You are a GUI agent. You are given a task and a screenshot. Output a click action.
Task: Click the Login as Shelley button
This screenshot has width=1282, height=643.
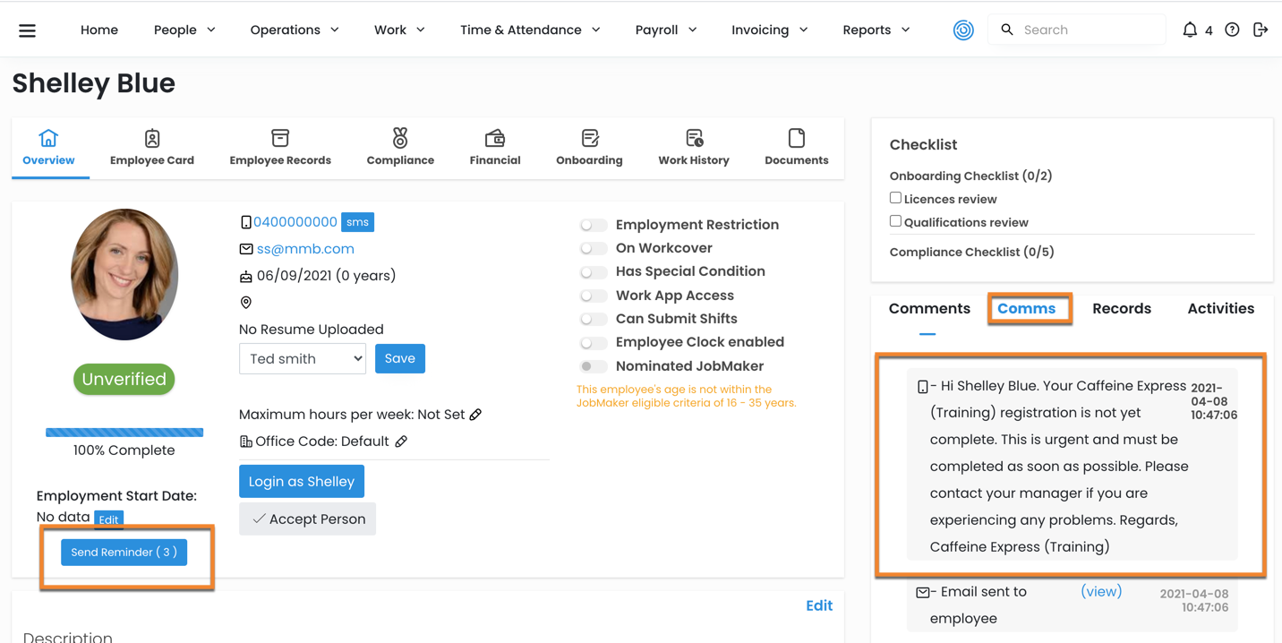(x=302, y=482)
